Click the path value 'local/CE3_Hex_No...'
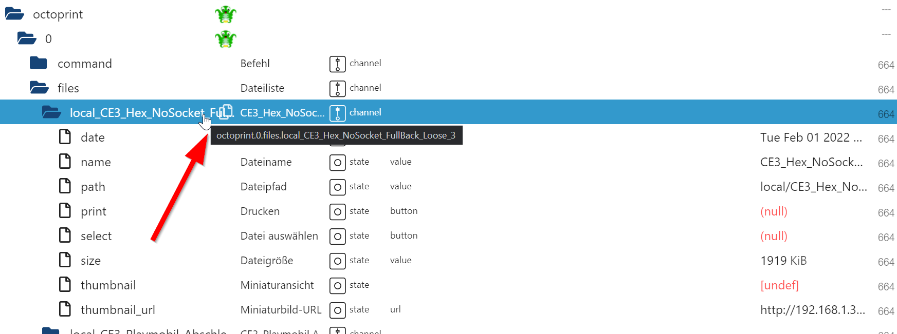Screen dimensions: 897x334 [814, 187]
